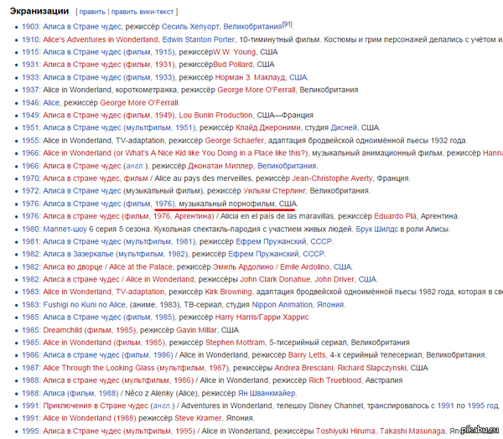Open the Takashi Masunaga link
This screenshot has width=503, height=439.
[x=412, y=431]
